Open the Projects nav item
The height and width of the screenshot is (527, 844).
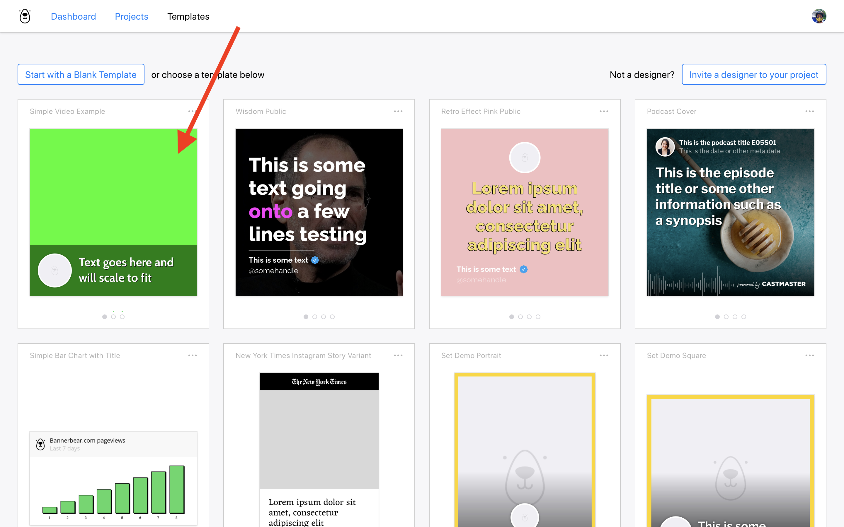click(132, 16)
